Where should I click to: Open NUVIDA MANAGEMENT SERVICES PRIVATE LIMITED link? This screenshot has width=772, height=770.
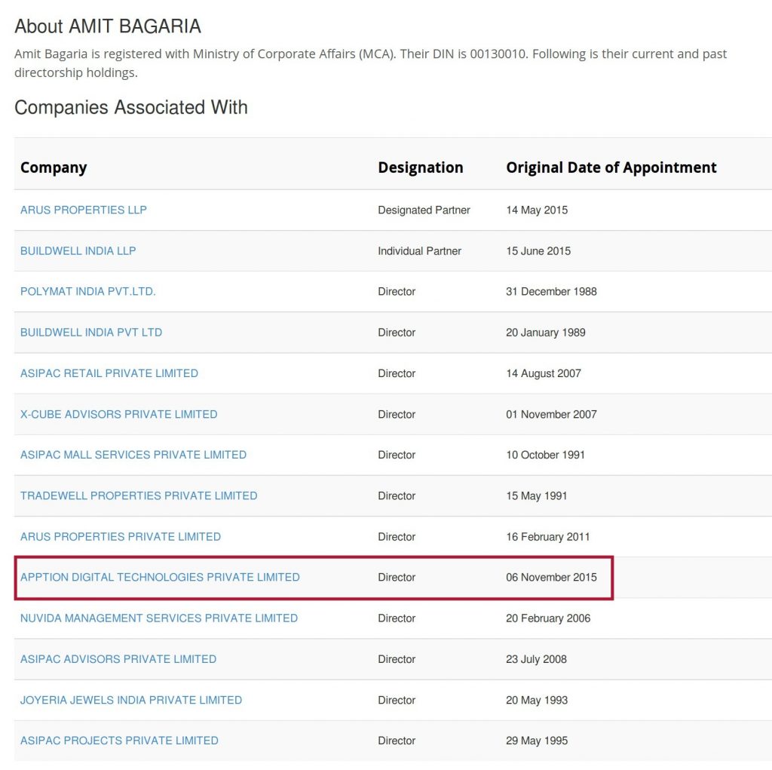click(158, 618)
